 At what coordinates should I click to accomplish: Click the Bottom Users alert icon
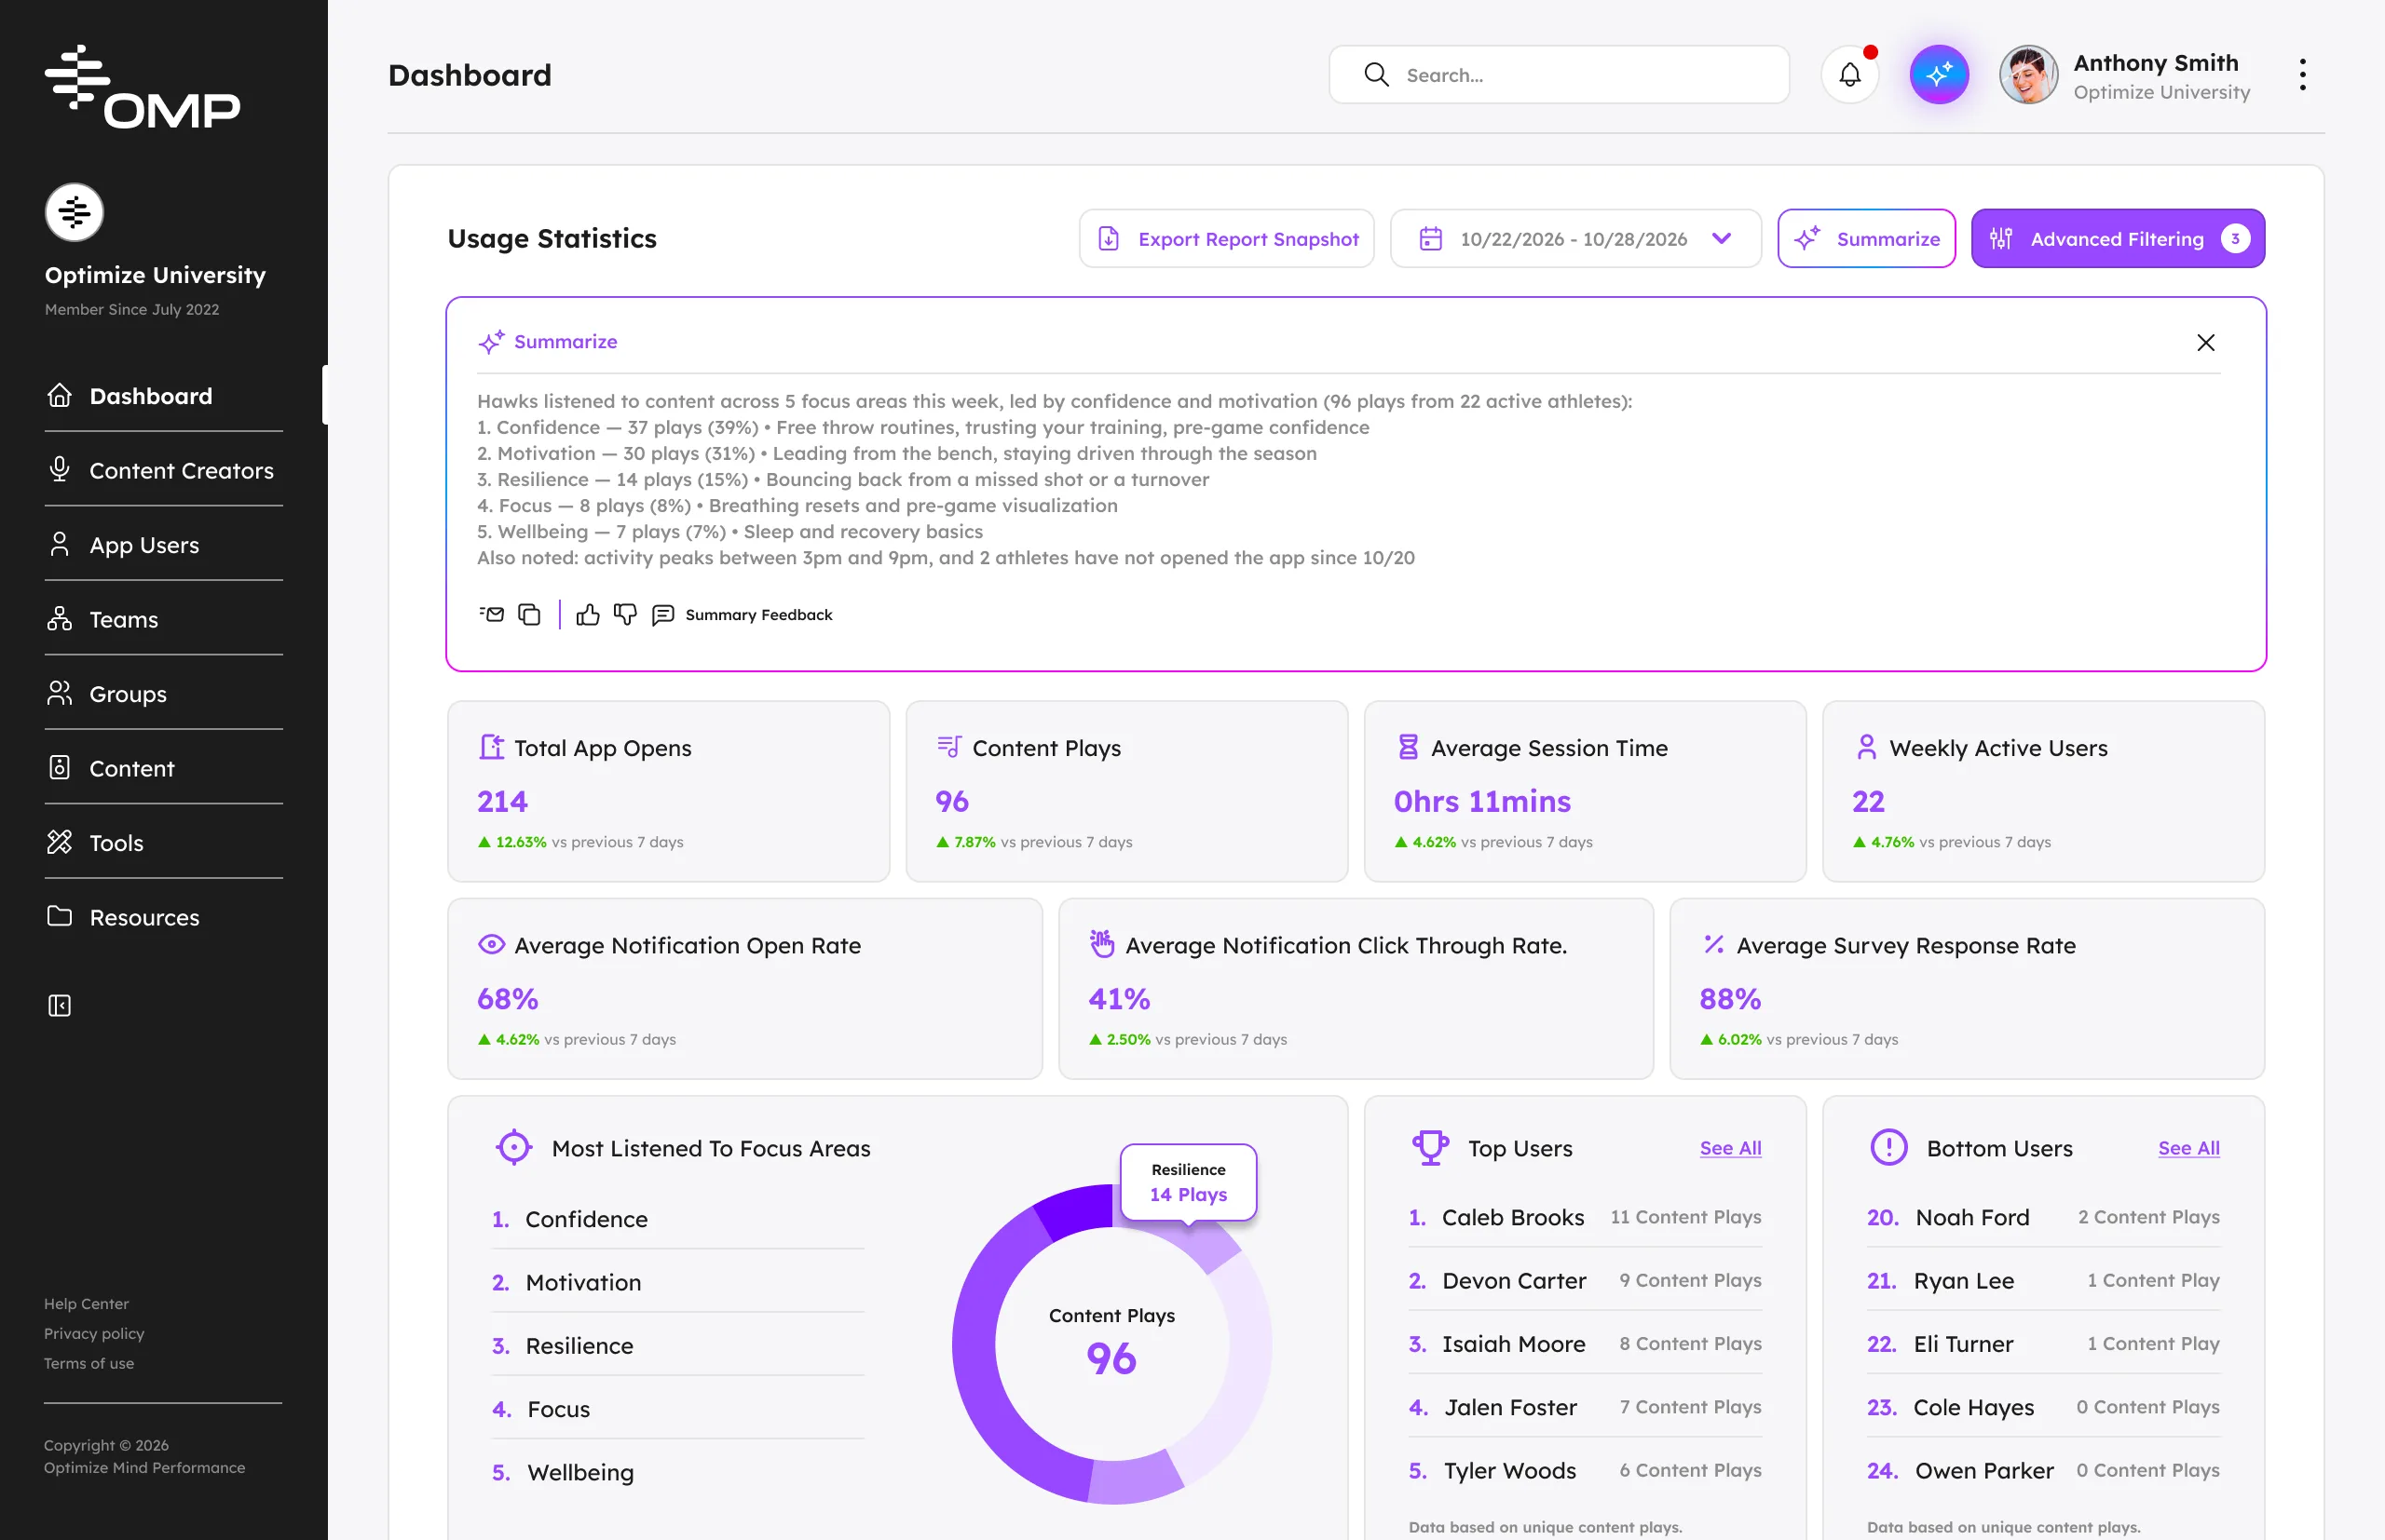point(1888,1147)
